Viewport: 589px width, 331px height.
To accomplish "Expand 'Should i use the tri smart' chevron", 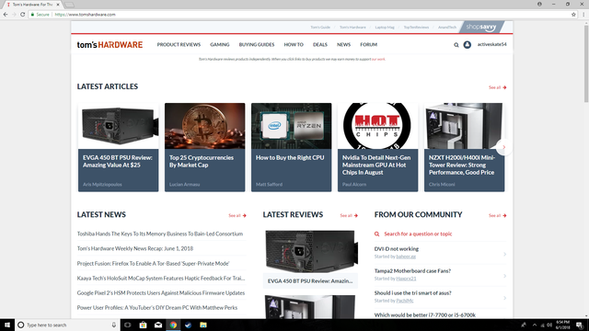I will coord(504,298).
